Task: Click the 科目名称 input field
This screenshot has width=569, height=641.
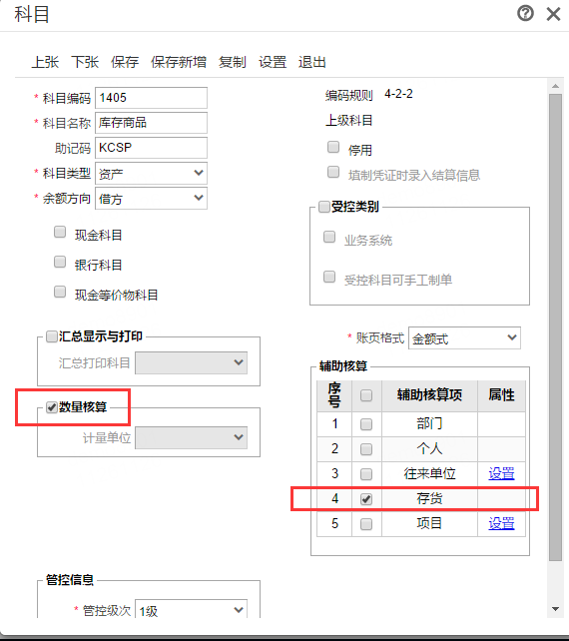Action: [152, 123]
